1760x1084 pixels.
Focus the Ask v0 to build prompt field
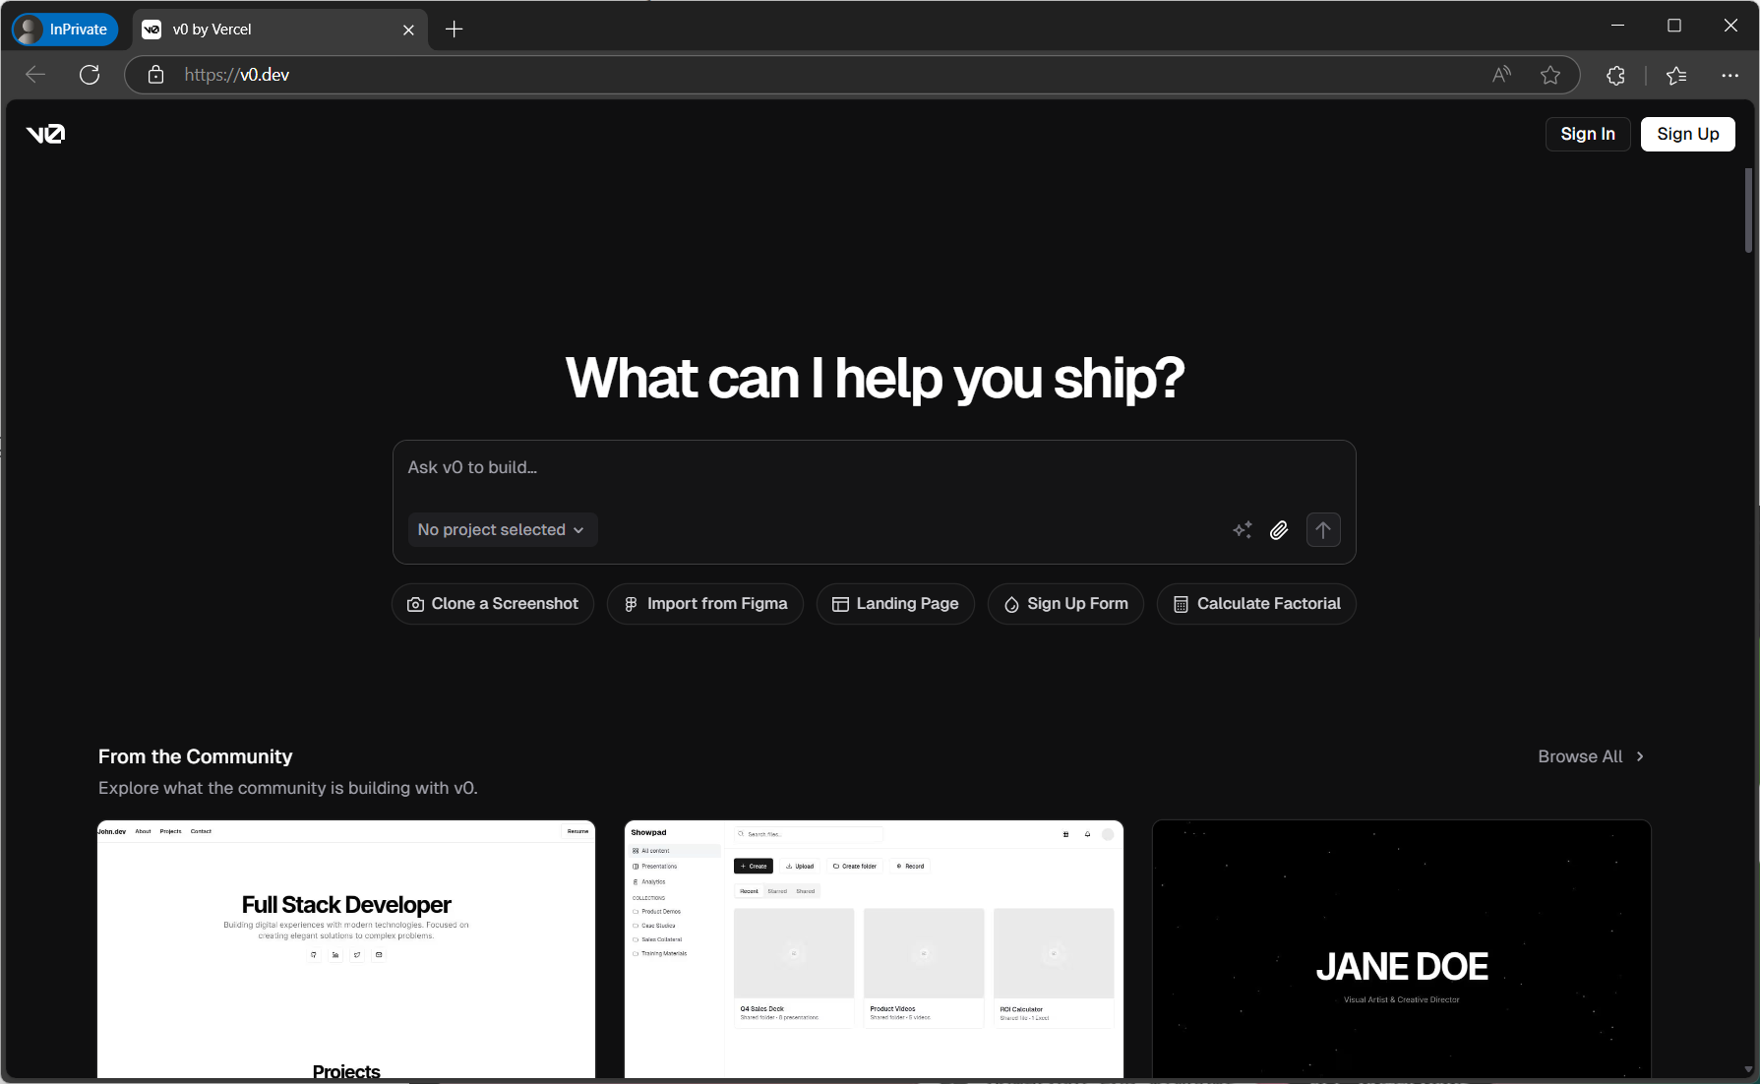[x=874, y=467]
